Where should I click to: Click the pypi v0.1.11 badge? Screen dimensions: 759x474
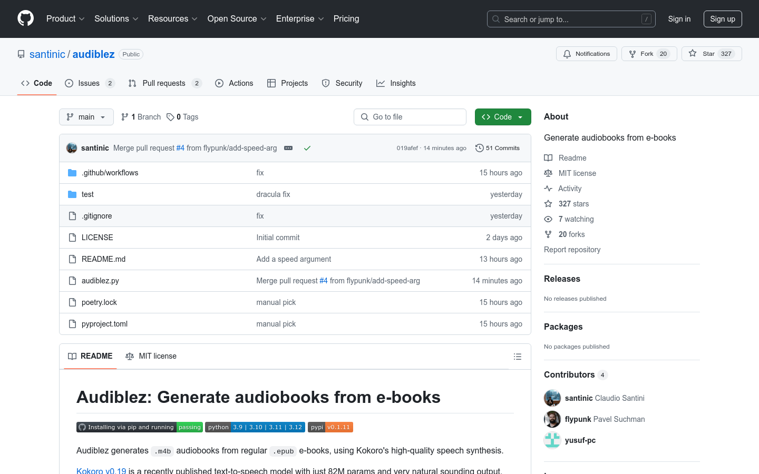point(330,427)
